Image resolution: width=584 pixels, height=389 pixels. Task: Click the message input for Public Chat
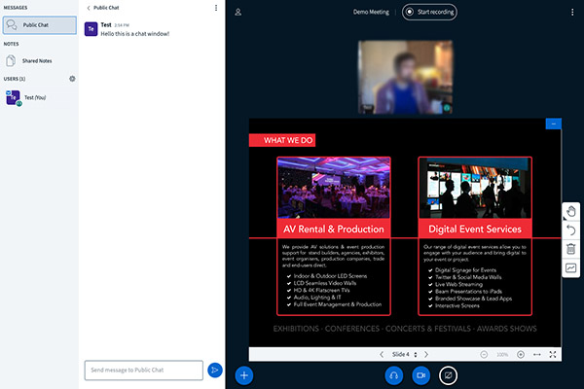pos(144,370)
